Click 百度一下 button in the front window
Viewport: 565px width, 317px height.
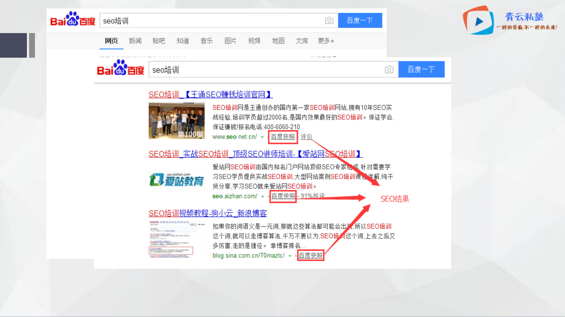pos(421,70)
